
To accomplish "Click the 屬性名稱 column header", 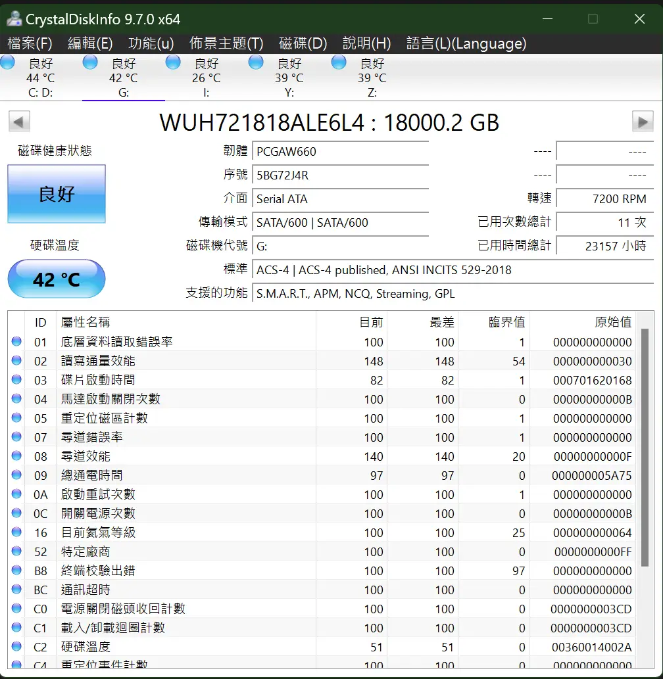I will [186, 322].
